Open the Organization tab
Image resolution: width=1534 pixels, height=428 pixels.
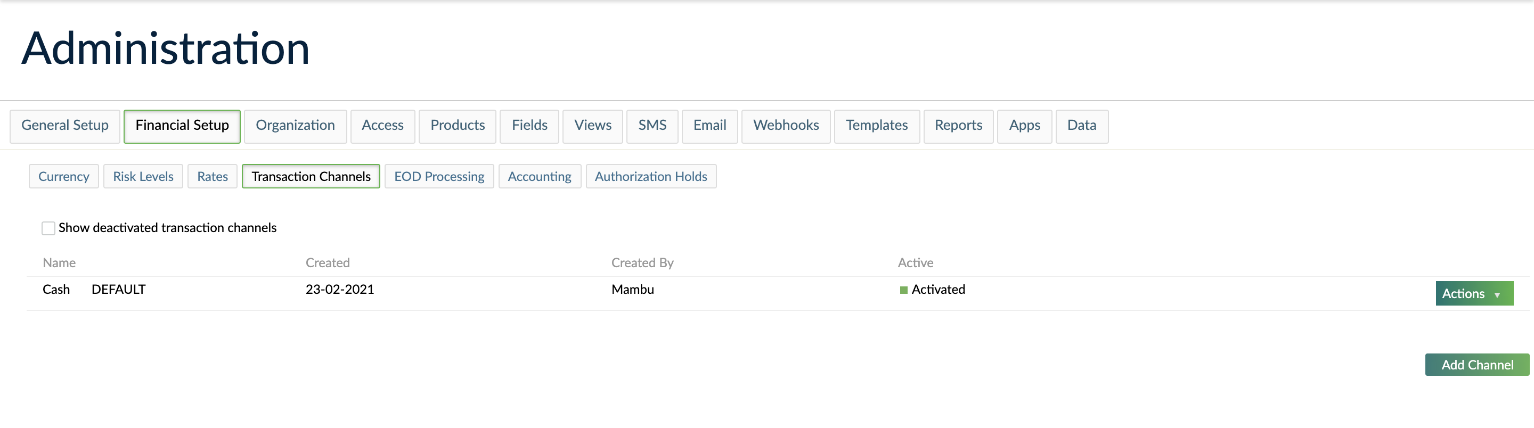click(x=295, y=126)
